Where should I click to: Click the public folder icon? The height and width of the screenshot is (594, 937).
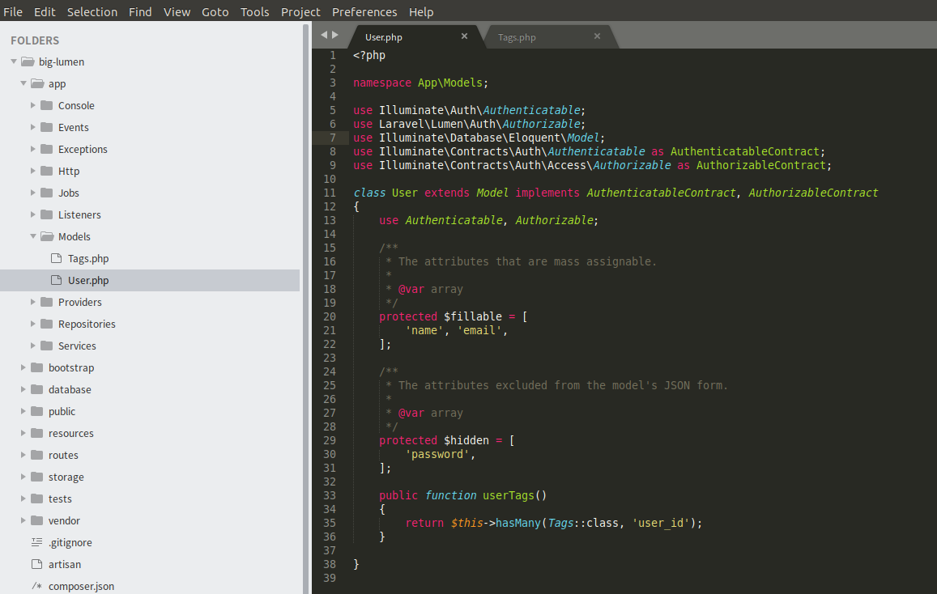point(37,411)
